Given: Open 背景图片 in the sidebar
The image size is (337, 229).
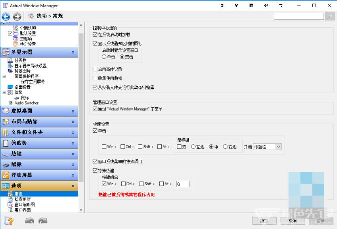Looking at the screenshot, I should (x=23, y=71).
